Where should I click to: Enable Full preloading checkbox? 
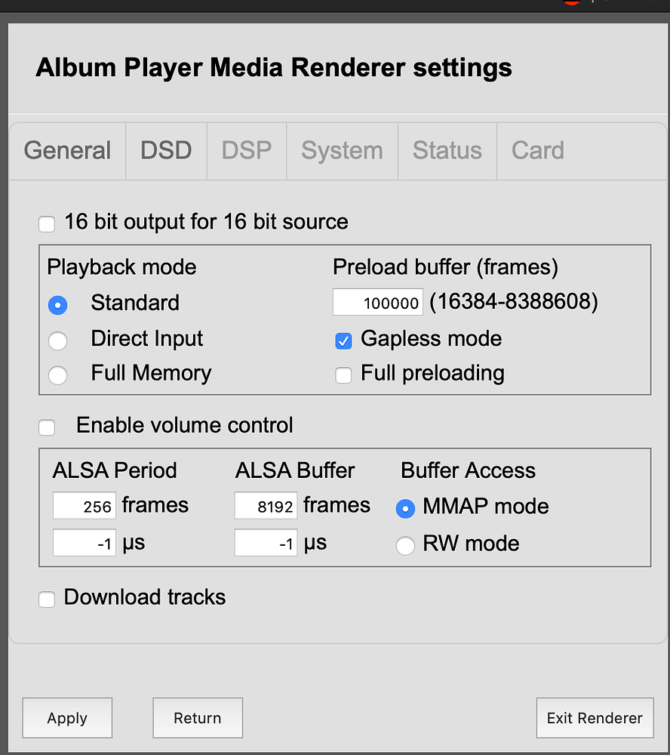coord(343,375)
